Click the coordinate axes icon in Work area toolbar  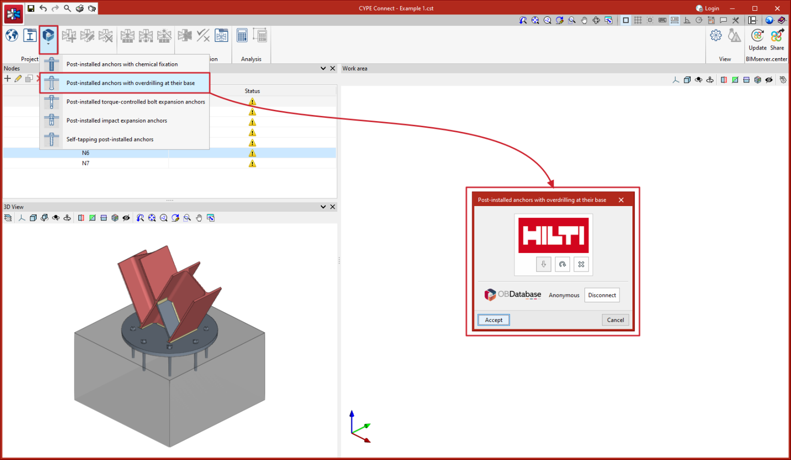tap(675, 79)
